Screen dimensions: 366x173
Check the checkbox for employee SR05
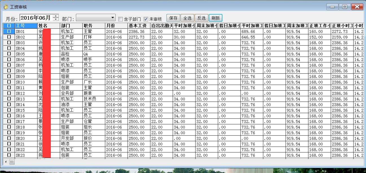[x=9, y=54]
